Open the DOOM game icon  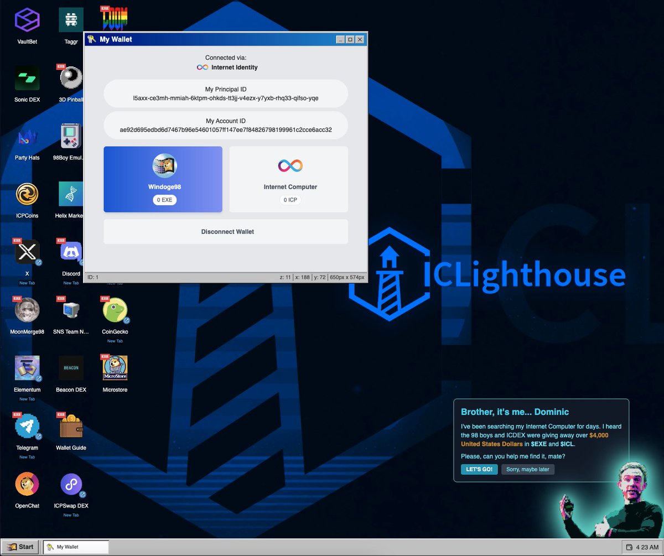pyautogui.click(x=115, y=18)
